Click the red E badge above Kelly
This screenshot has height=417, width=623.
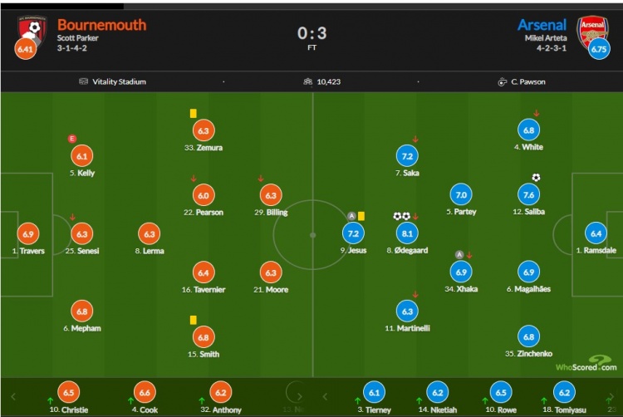coord(72,139)
